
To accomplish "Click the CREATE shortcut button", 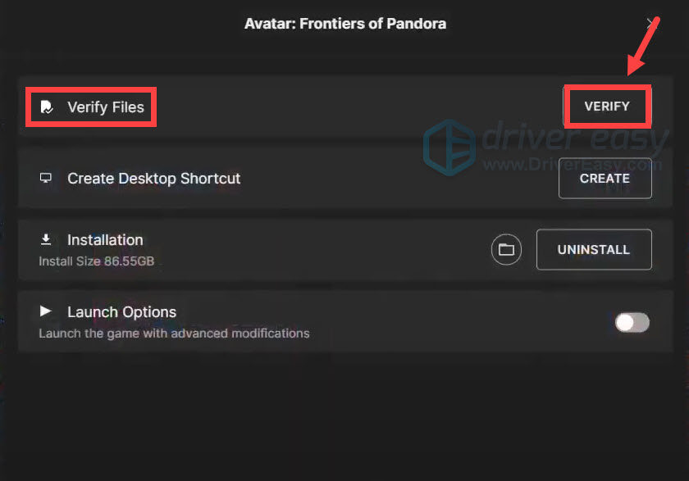I will point(605,178).
